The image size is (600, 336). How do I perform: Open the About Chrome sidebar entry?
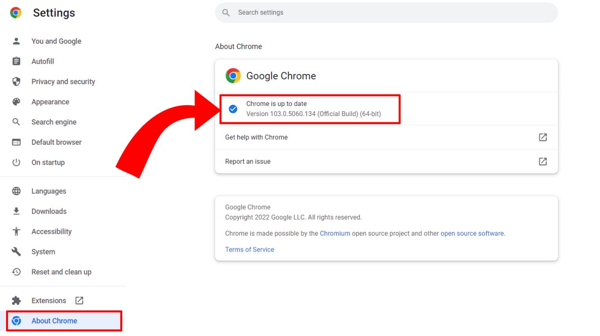click(54, 321)
